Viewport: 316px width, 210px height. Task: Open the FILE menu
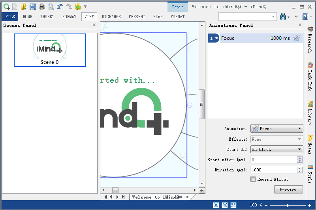point(10,17)
